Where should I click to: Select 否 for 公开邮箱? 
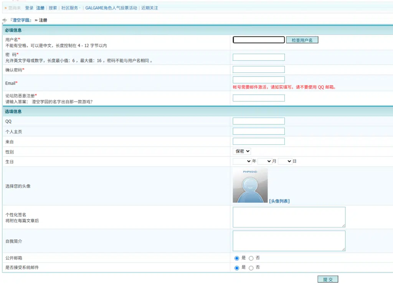[251, 258]
